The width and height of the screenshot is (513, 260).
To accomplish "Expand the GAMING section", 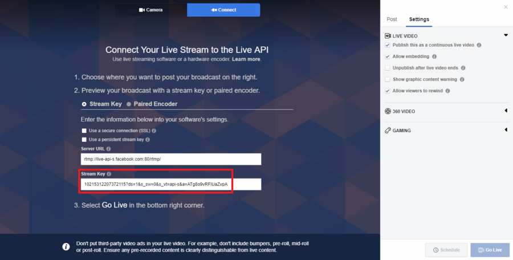I will pos(506,130).
